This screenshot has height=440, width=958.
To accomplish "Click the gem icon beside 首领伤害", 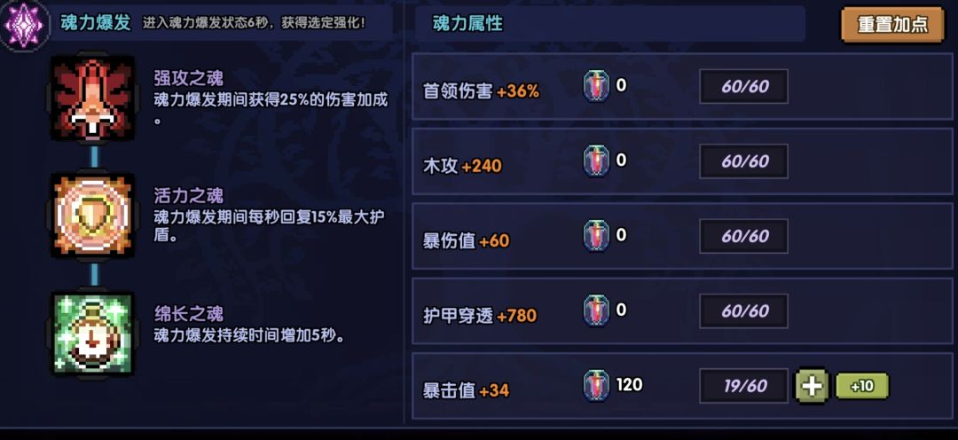I will tap(597, 87).
